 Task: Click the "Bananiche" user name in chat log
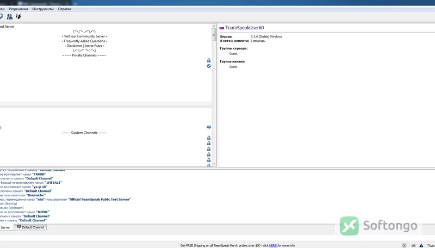tap(36, 195)
